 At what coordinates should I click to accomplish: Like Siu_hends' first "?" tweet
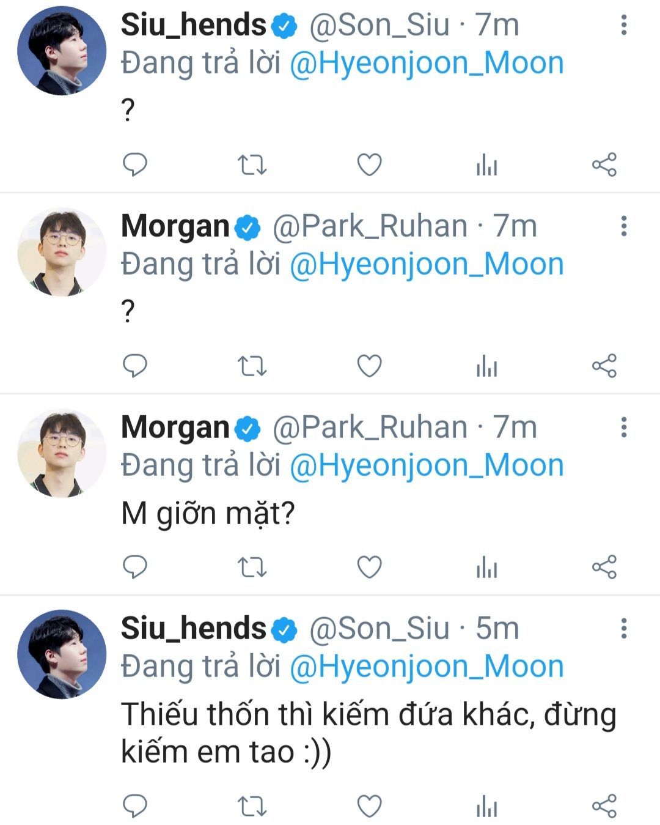pos(369,165)
